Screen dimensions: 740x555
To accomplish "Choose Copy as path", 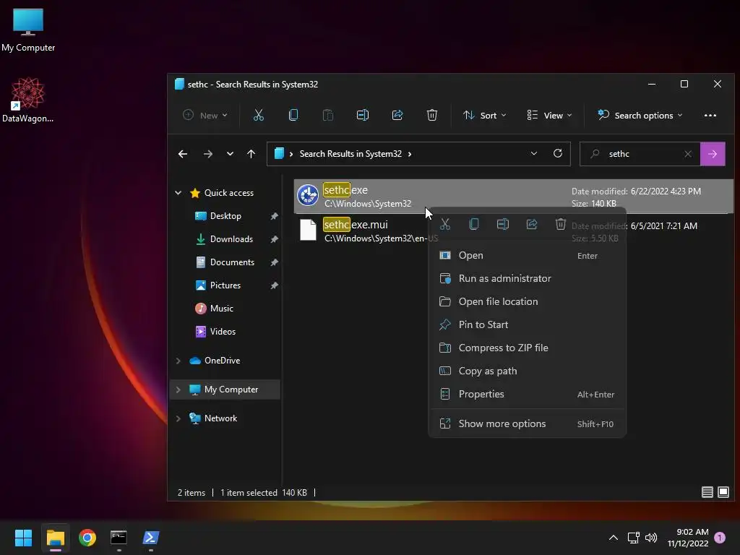I will tap(527, 371).
